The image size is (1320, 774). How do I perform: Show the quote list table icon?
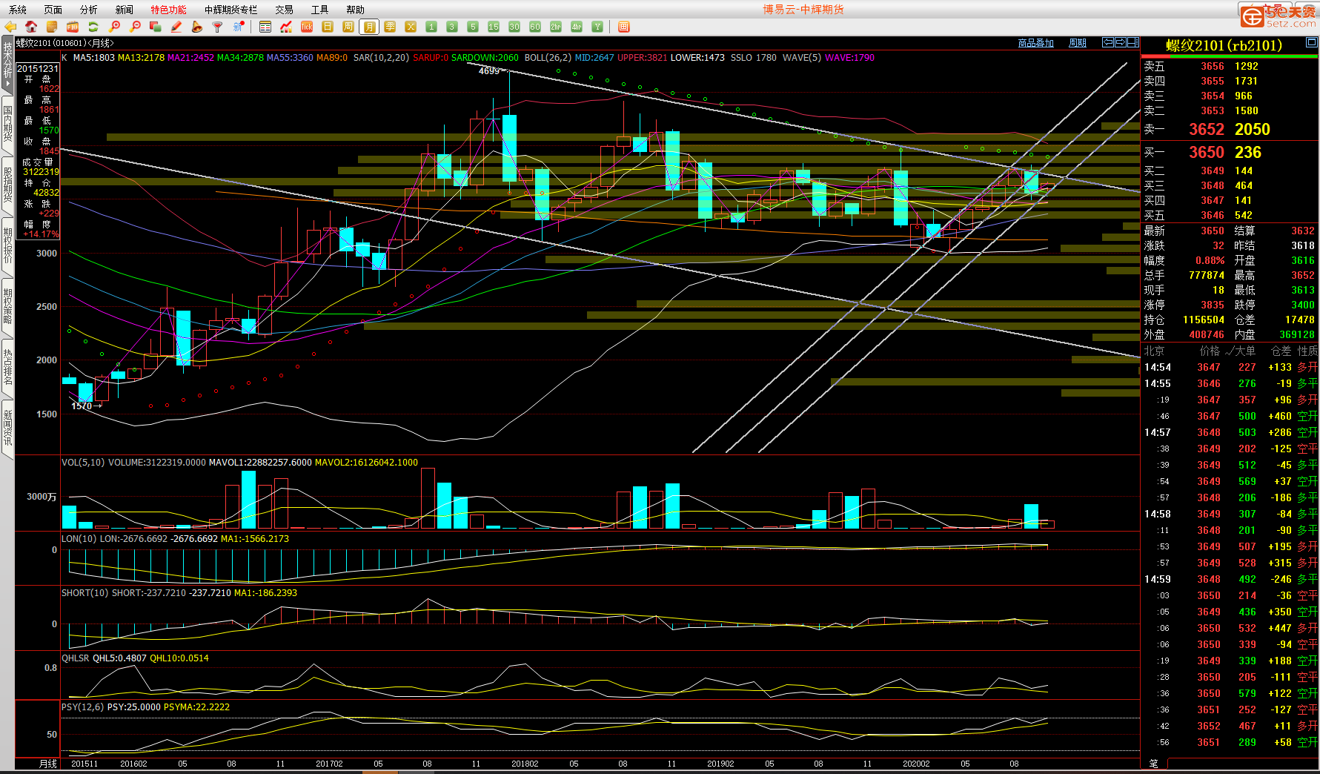click(265, 27)
